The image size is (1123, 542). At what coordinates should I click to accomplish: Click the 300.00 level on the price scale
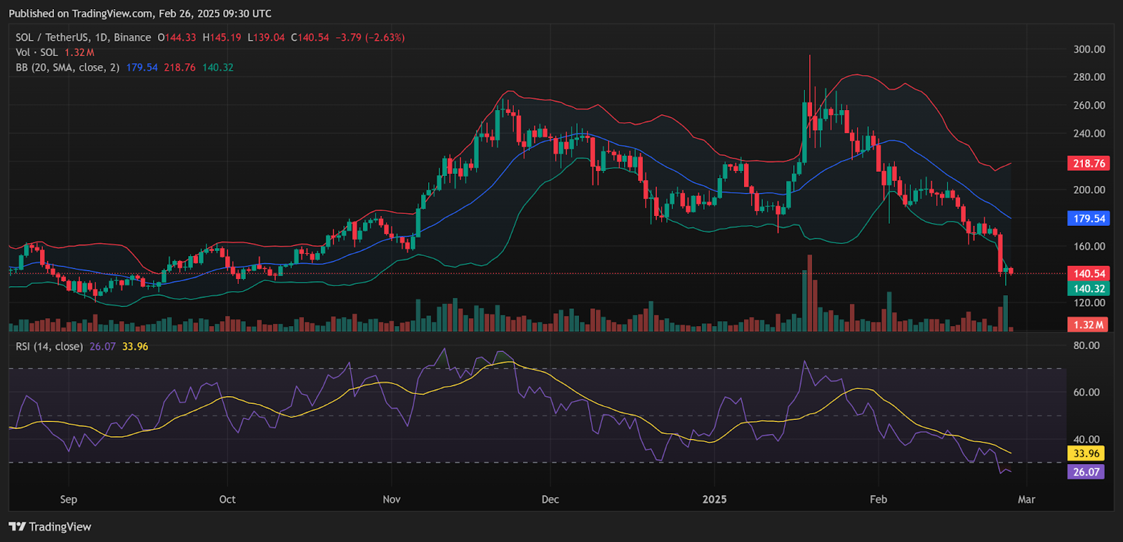click(x=1089, y=49)
